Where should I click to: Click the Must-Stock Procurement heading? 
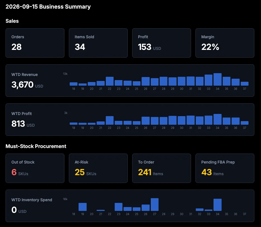36,146
